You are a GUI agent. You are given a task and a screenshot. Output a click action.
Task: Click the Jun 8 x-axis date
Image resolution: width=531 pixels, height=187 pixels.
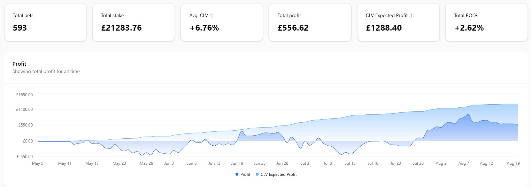point(192,163)
